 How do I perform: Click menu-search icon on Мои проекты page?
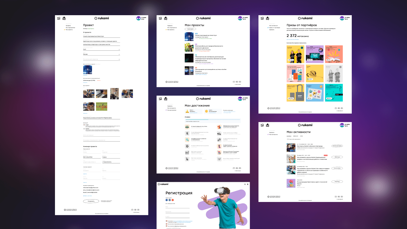point(160,19)
